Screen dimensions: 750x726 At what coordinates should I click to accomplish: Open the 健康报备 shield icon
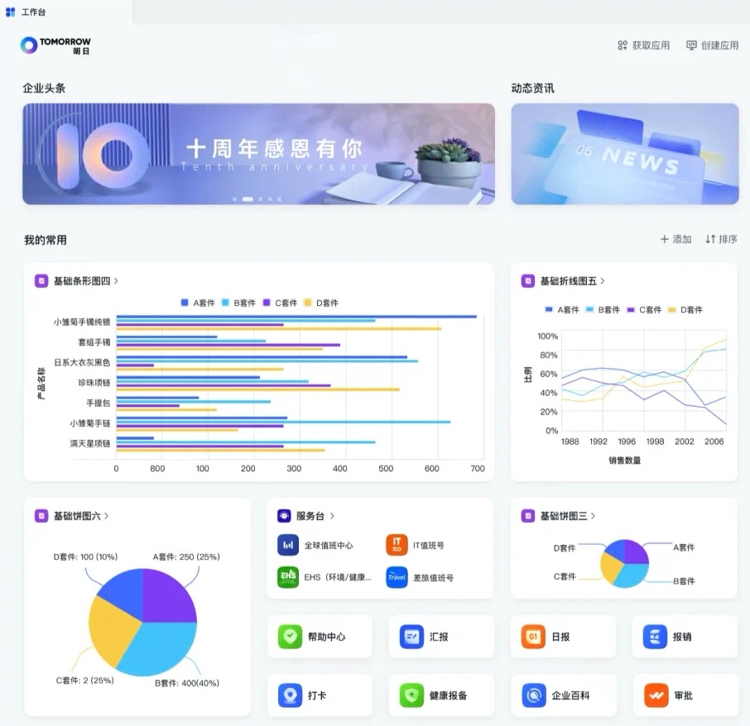(x=411, y=695)
